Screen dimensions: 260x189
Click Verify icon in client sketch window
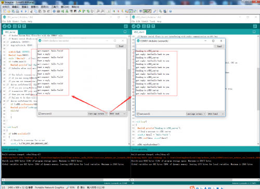click(x=134, y=26)
